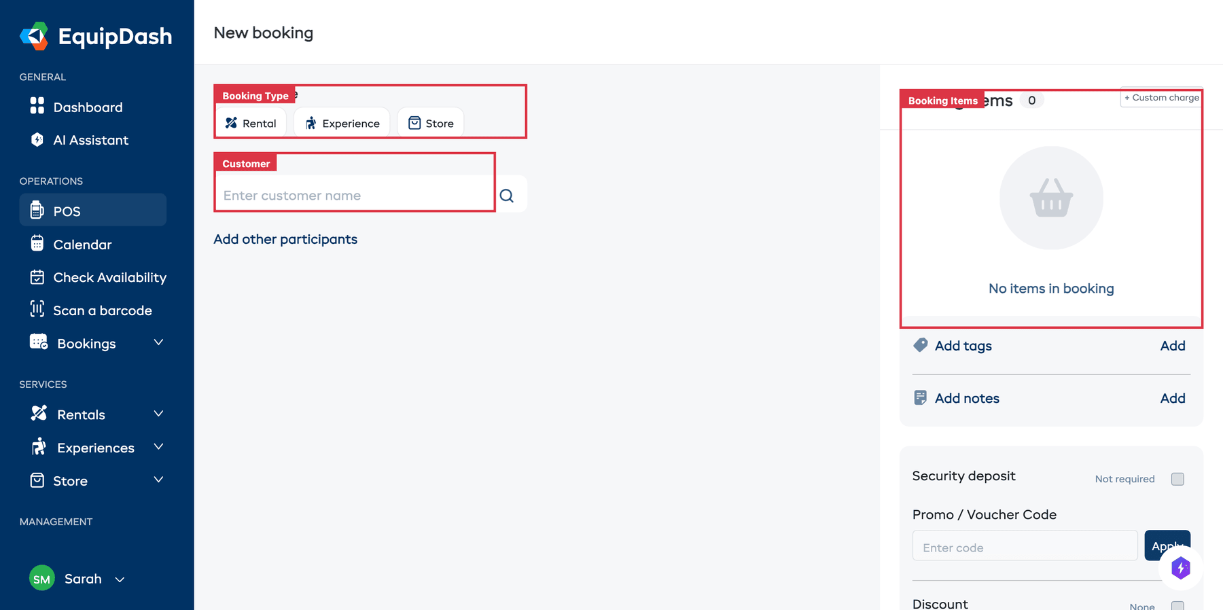Open the POS menu item
The width and height of the screenshot is (1223, 610).
(x=92, y=211)
